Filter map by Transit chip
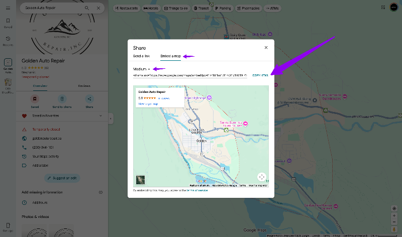Image resolution: width=402 pixels, height=237 pixels. (202, 8)
